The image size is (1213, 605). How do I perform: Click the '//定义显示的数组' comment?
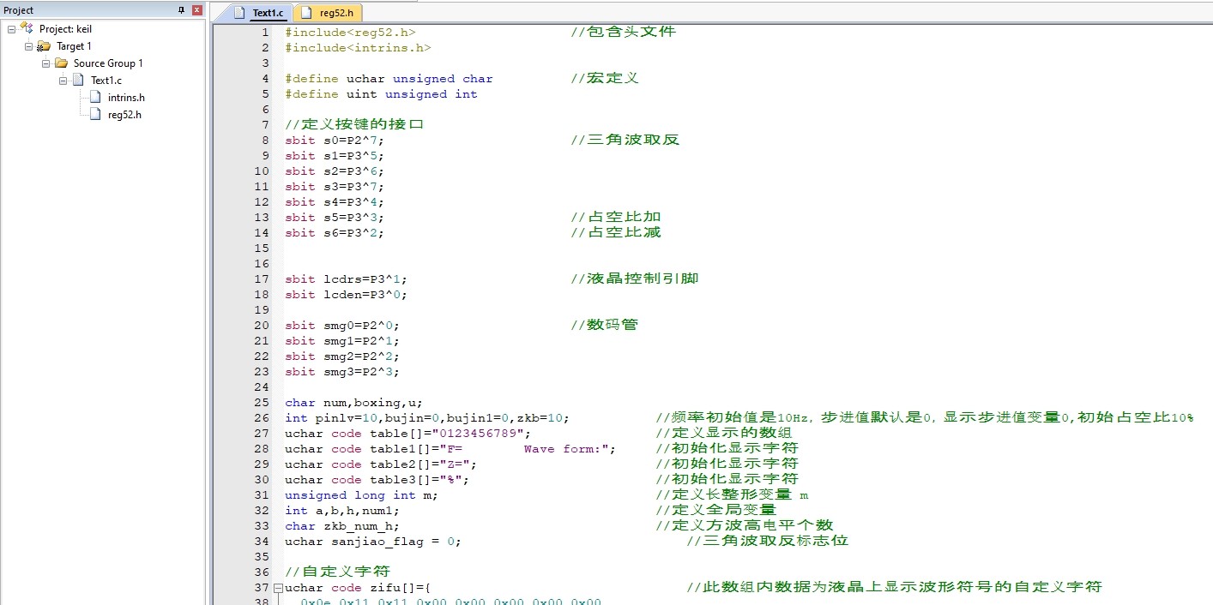pyautogui.click(x=724, y=434)
